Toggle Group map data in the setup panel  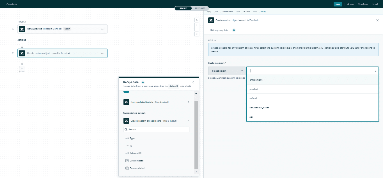tap(219, 30)
